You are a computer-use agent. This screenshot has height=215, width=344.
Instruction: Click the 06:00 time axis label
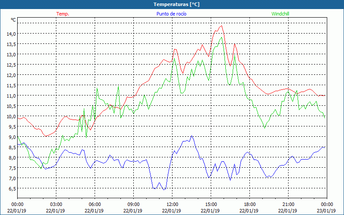tap(95, 205)
